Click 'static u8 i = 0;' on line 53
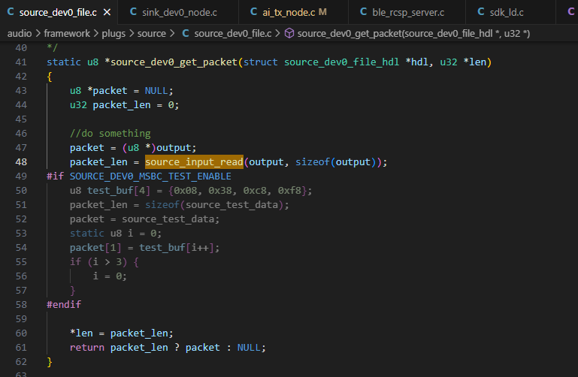 click(x=116, y=234)
